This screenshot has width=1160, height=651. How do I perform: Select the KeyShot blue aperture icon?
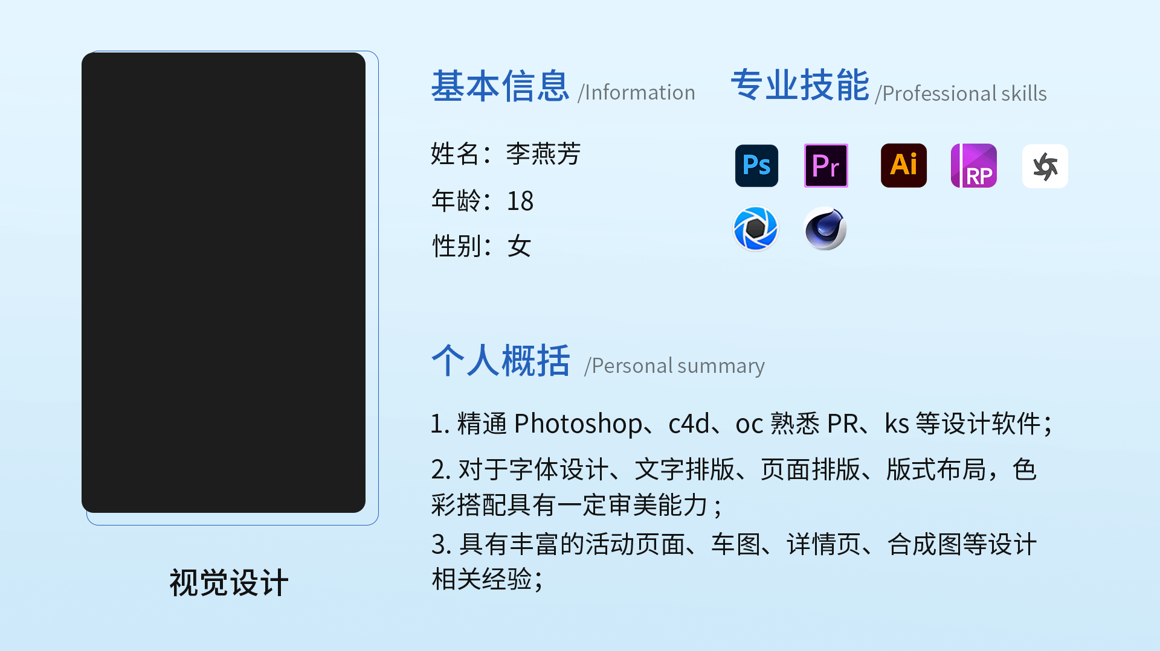756,229
